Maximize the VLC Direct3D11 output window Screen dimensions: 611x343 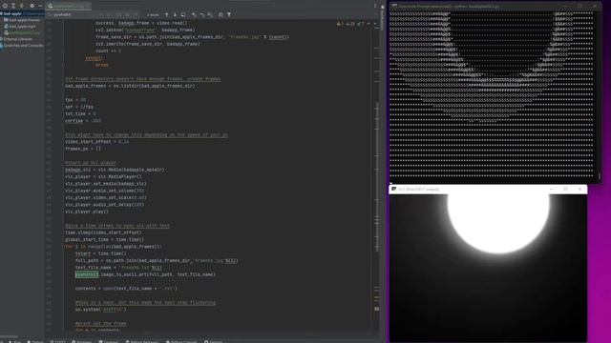(565, 189)
